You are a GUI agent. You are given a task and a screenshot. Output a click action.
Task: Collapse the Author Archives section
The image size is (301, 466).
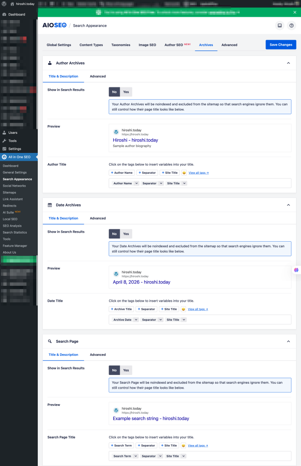click(x=288, y=63)
